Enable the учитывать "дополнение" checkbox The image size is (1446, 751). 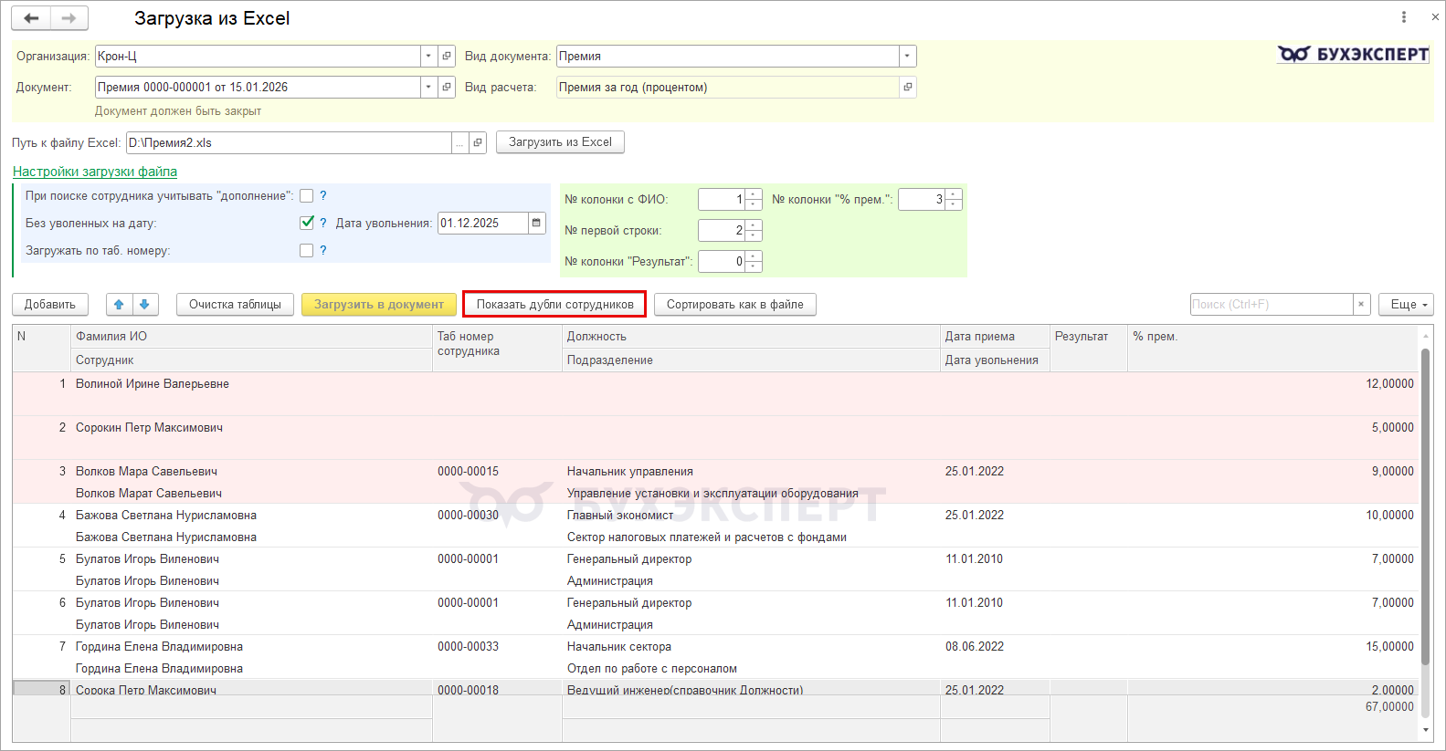coord(307,196)
